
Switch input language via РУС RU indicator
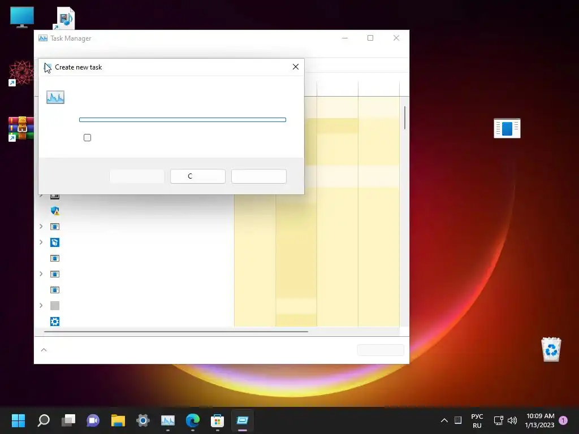pos(477,420)
